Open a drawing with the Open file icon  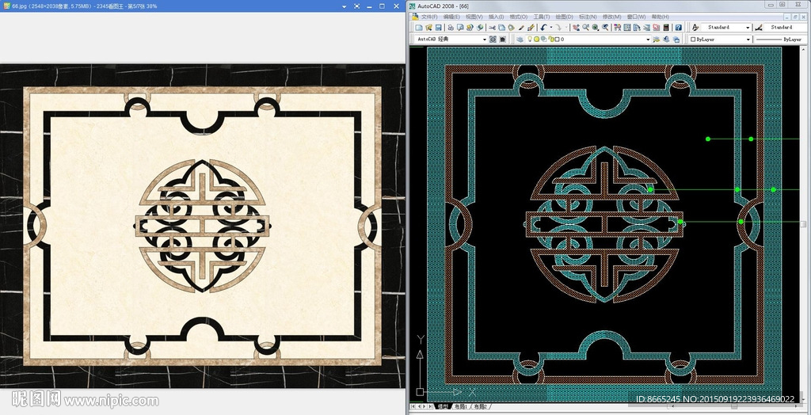428,28
